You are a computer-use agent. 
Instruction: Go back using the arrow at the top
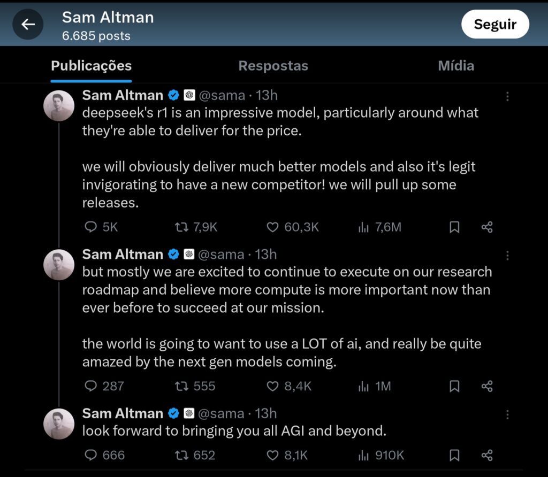coord(28,24)
